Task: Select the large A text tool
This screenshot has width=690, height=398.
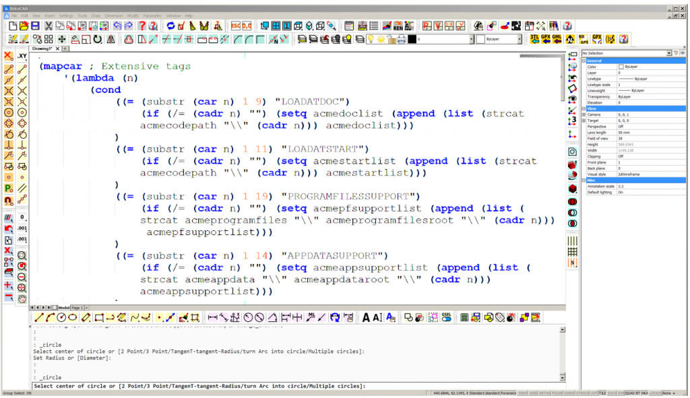Action: (366, 317)
